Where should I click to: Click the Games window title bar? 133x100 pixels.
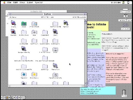point(48,14)
